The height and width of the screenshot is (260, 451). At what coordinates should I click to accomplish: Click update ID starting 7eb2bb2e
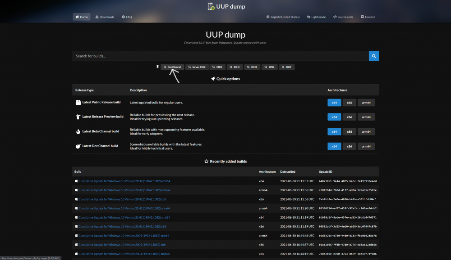[x=347, y=199]
